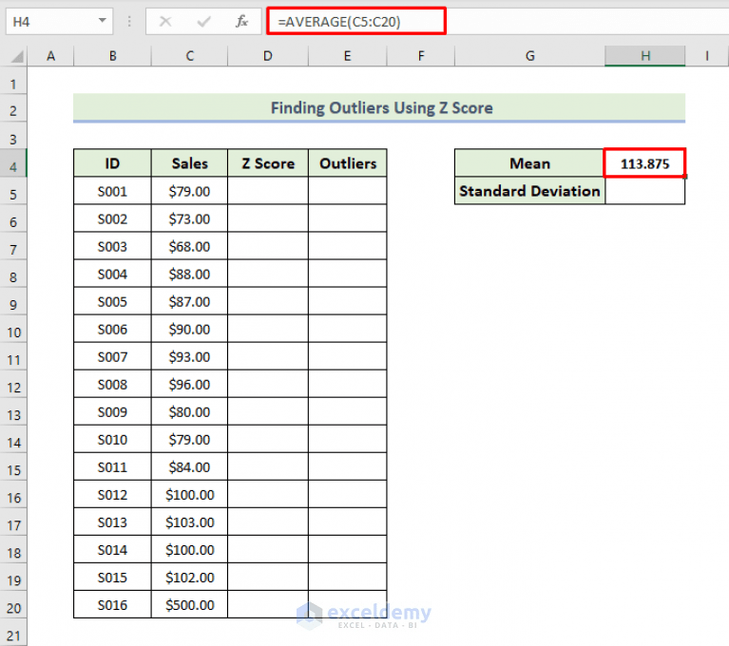This screenshot has width=729, height=646.
Task: Select cell with ID S001
Action: click(112, 191)
